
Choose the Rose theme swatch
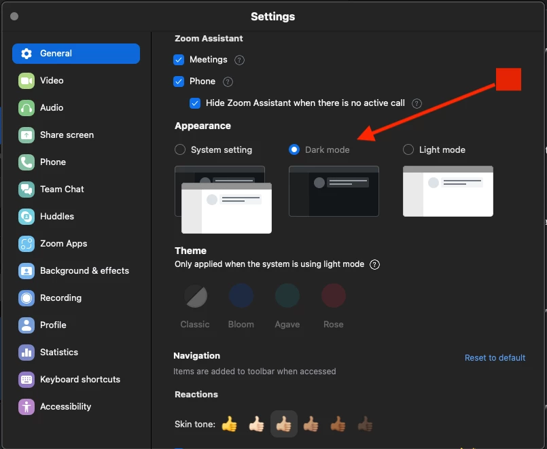334,296
